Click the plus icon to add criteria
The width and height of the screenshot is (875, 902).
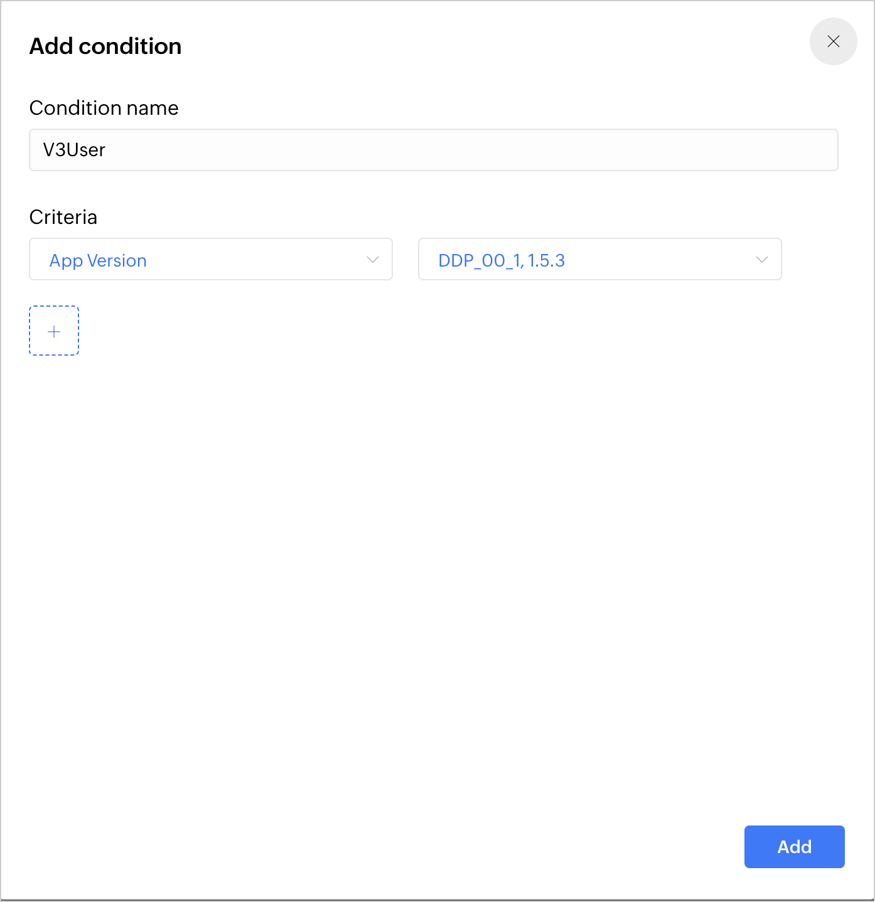(54, 331)
